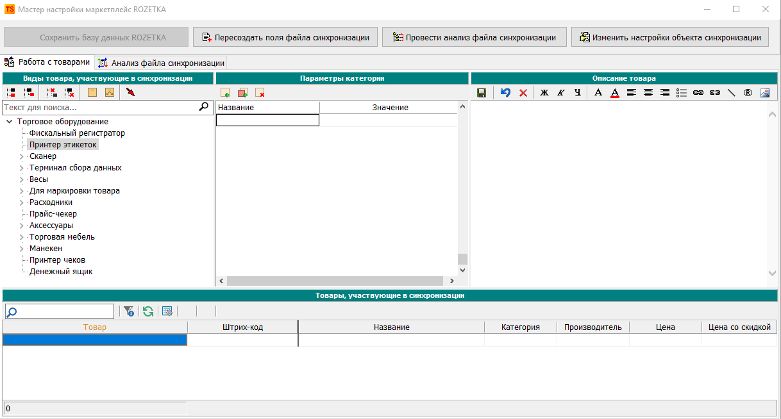Click the delete category parameter icon
This screenshot has width=781, height=419.
pyautogui.click(x=260, y=93)
